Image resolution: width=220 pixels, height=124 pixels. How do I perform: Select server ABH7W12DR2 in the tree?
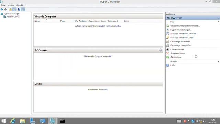coord(13,17)
